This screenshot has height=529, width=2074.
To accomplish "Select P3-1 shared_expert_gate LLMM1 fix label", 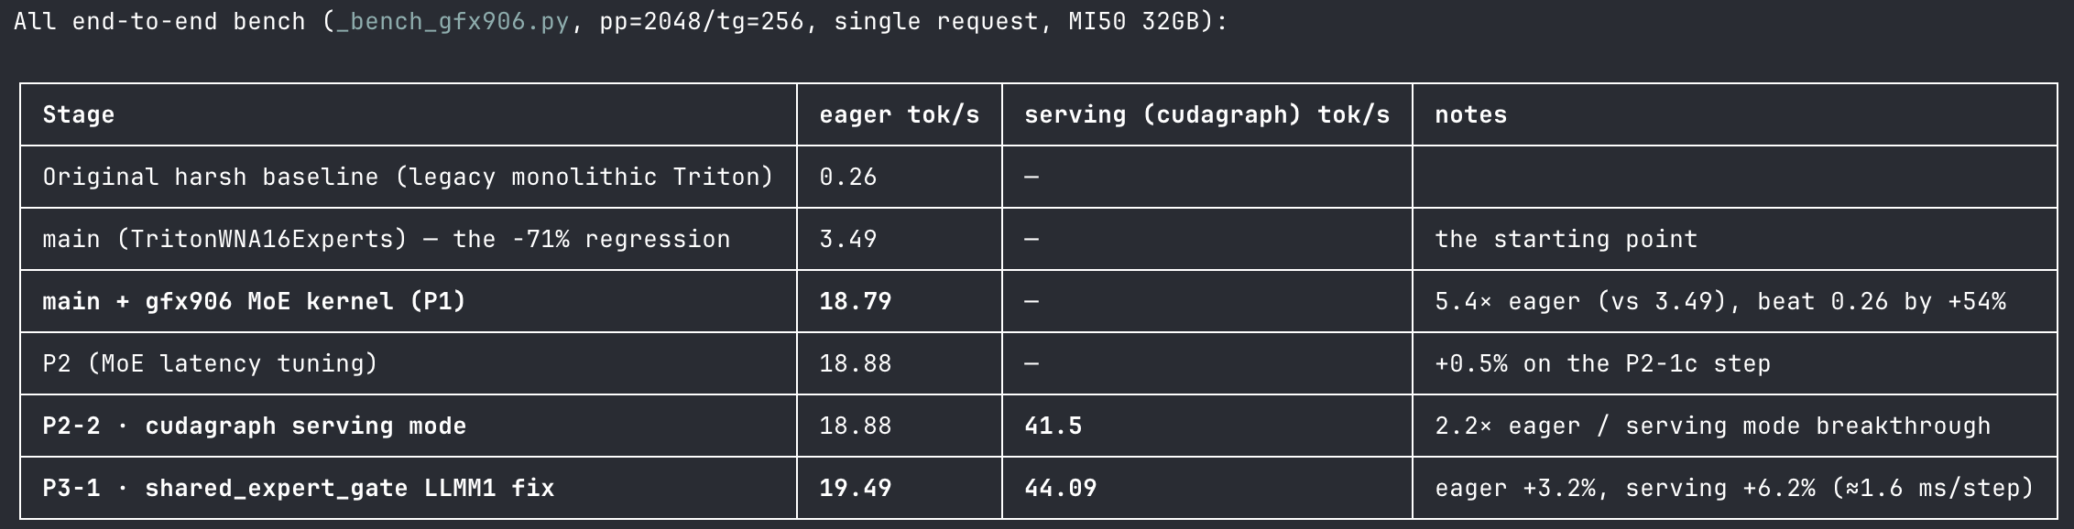I will [x=298, y=488].
